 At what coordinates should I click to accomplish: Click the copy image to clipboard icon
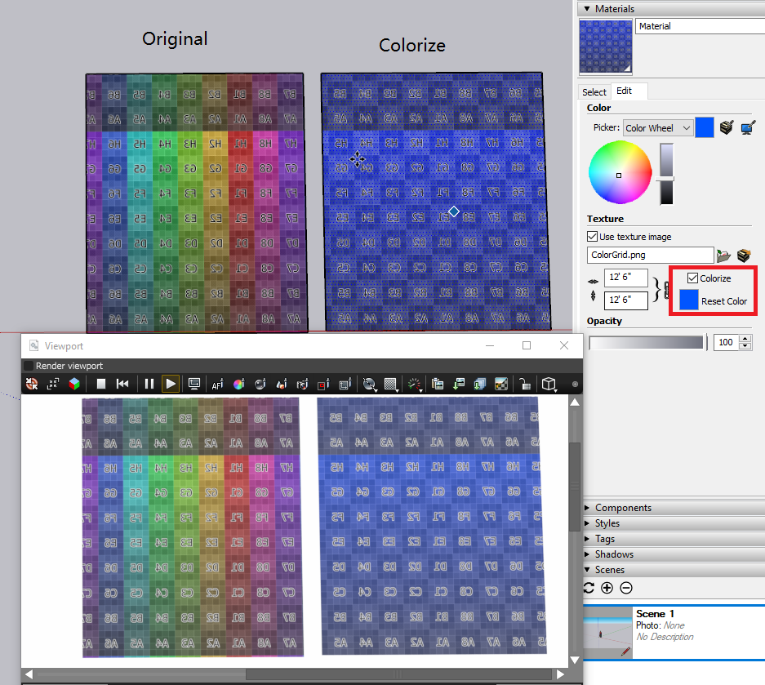pos(438,385)
